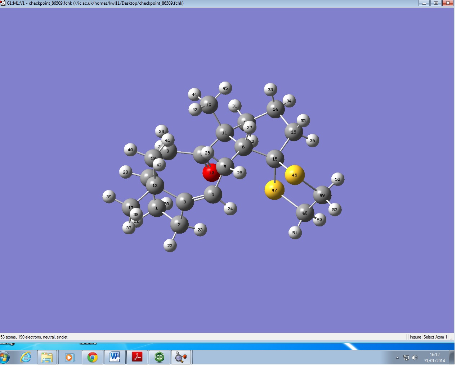Select carbon atom 11 in the molecule
This screenshot has width=461, height=368.
coord(224,133)
